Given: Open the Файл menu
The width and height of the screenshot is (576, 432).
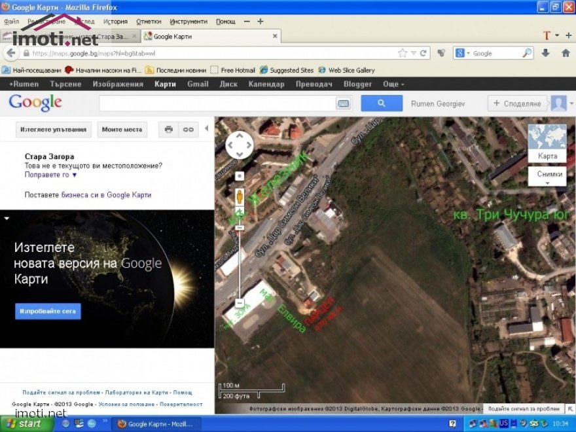Looking at the screenshot, I should coord(11,22).
